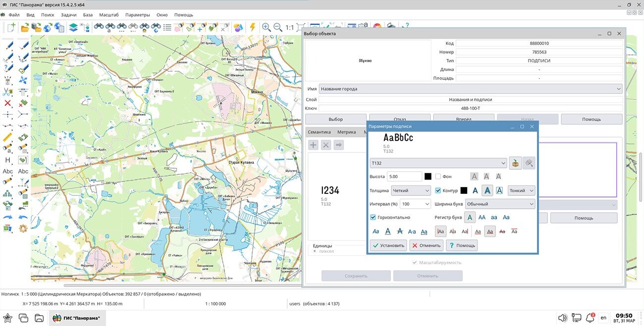Toggle the Горизонтально checkbox
644x326 pixels.
point(373,217)
